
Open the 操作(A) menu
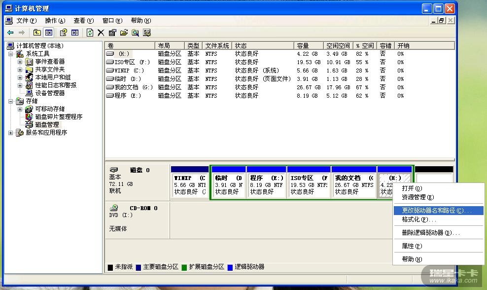(55, 21)
